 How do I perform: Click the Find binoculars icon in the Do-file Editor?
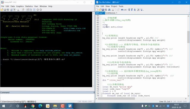tap(109, 10)
